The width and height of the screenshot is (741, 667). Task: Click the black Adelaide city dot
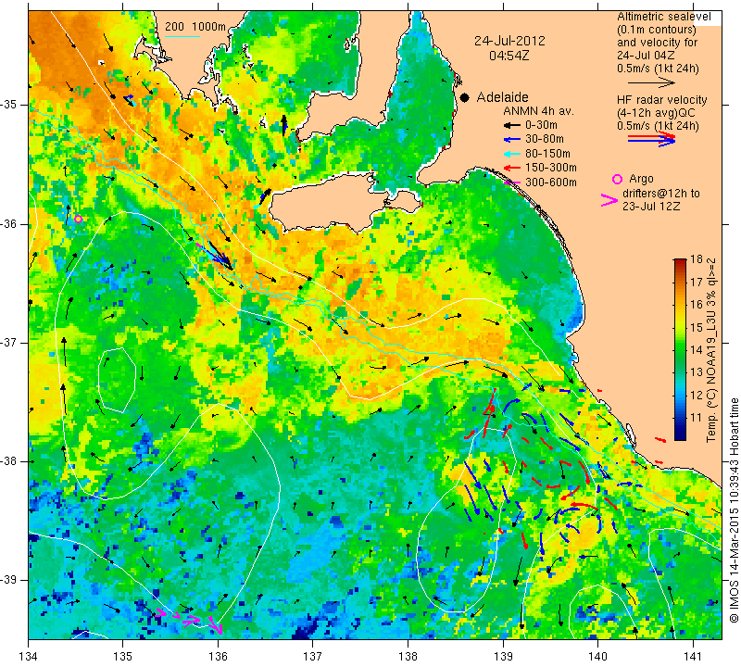point(465,97)
